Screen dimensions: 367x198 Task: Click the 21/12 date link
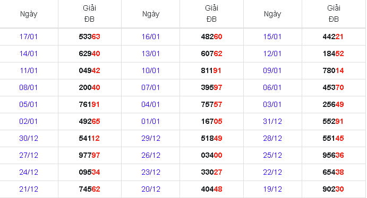tap(29, 189)
